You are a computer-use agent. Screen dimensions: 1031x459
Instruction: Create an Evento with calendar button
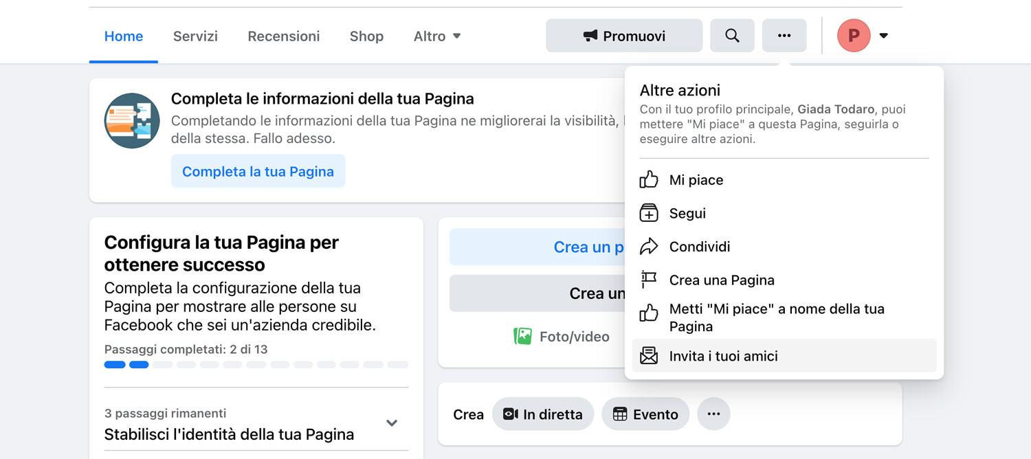645,414
